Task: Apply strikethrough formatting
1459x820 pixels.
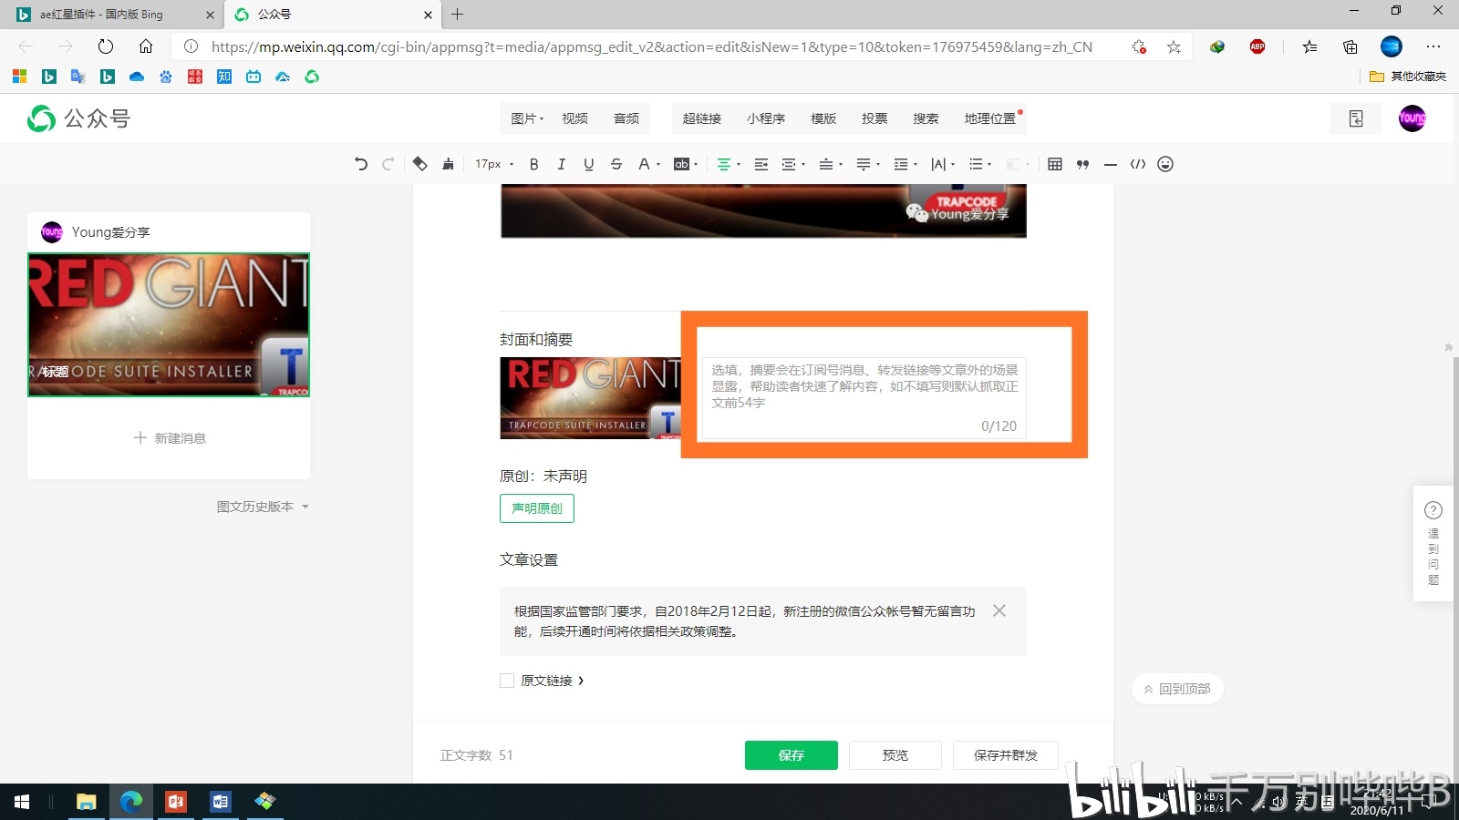Action: (616, 164)
